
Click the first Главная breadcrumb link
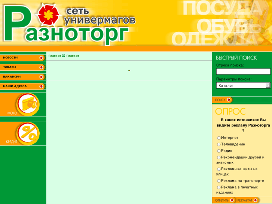[x=55, y=56]
